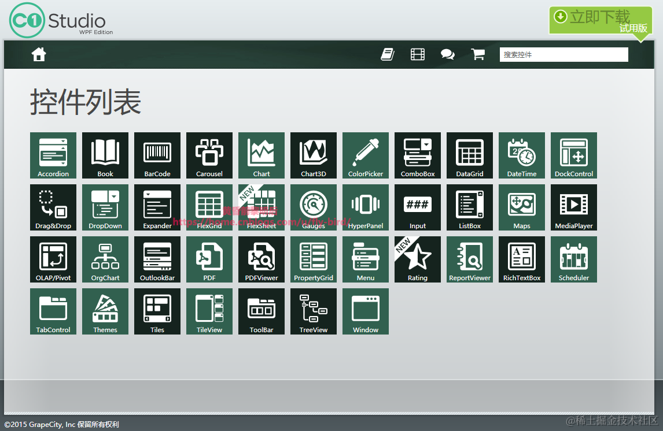The height and width of the screenshot is (431, 663).
Task: Open the Accordion control tile
Action: [53, 155]
